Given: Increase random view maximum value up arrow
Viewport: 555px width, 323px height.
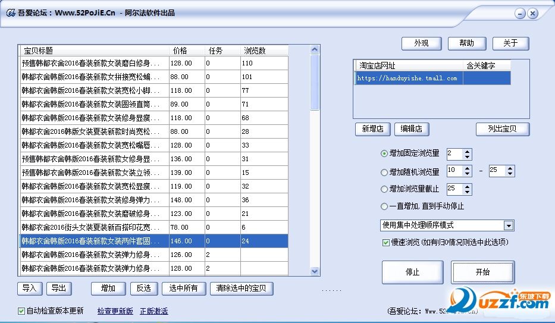Looking at the screenshot, I should tap(510, 169).
